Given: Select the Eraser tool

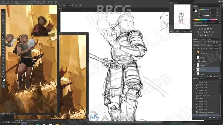Looking at the screenshot, I should point(3,45).
